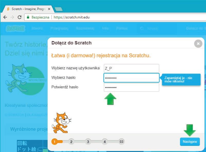
Task: Open the Pomoc menu item
Action: click(x=122, y=28)
